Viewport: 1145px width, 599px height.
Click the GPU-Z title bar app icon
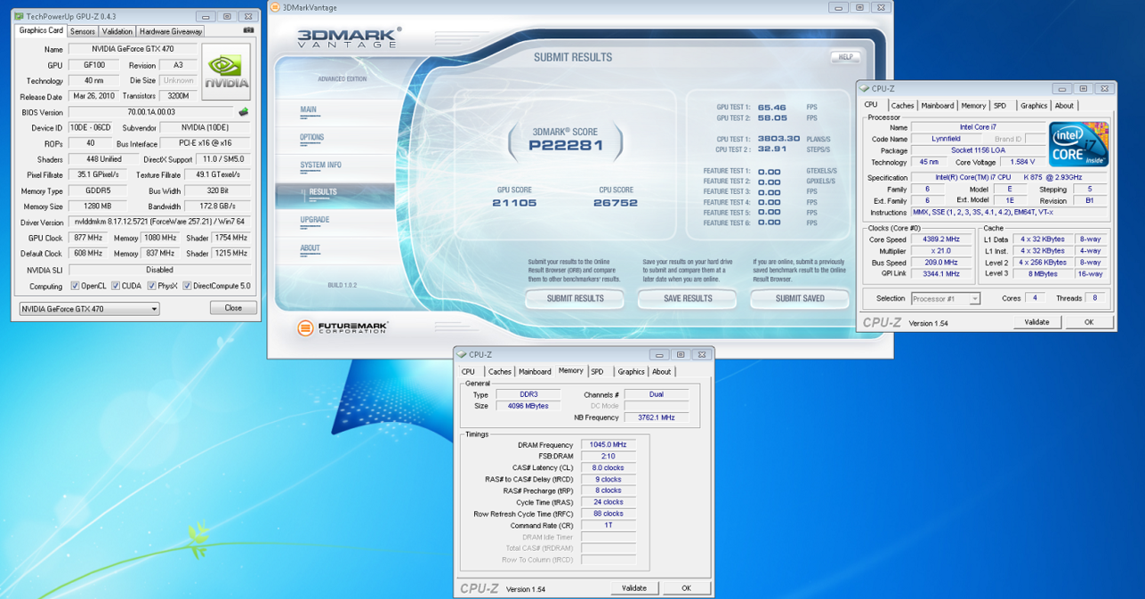click(x=19, y=16)
